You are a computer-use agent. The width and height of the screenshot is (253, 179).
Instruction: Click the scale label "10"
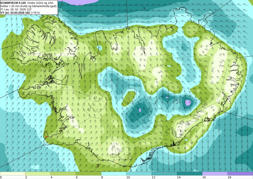128,177
